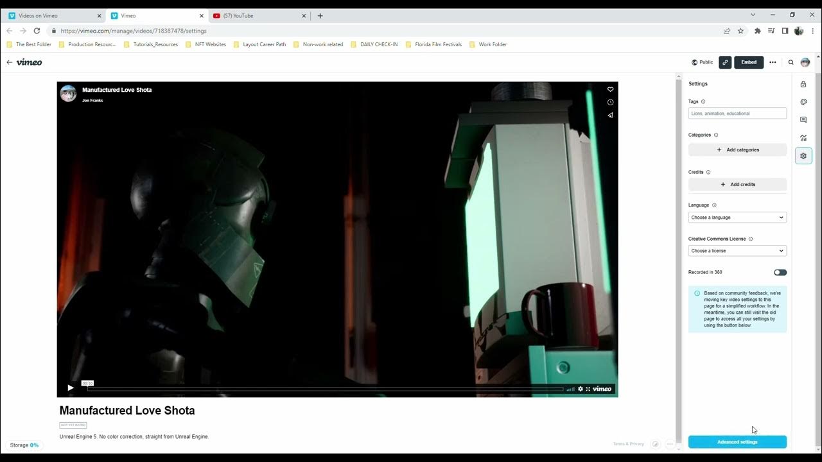Open the Terms & Privacy link
This screenshot has height=462, width=822.
coord(628,444)
